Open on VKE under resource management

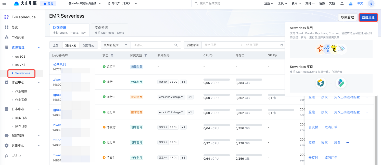pyautogui.click(x=20, y=65)
